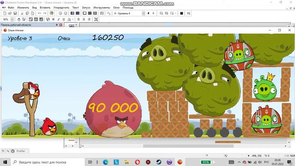295x166 pixels.
Task: Click the horizontal scrollbar thumb in editor
Action: click(188, 146)
